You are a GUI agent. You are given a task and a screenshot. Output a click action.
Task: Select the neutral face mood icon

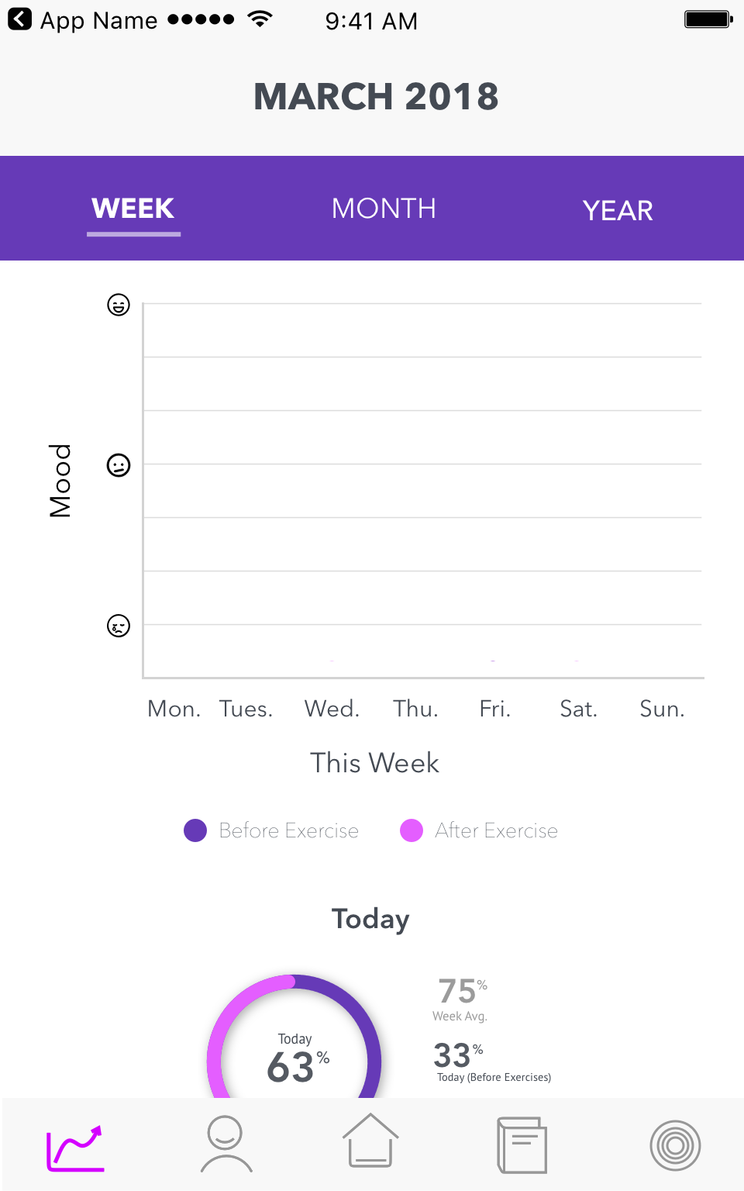pyautogui.click(x=119, y=465)
